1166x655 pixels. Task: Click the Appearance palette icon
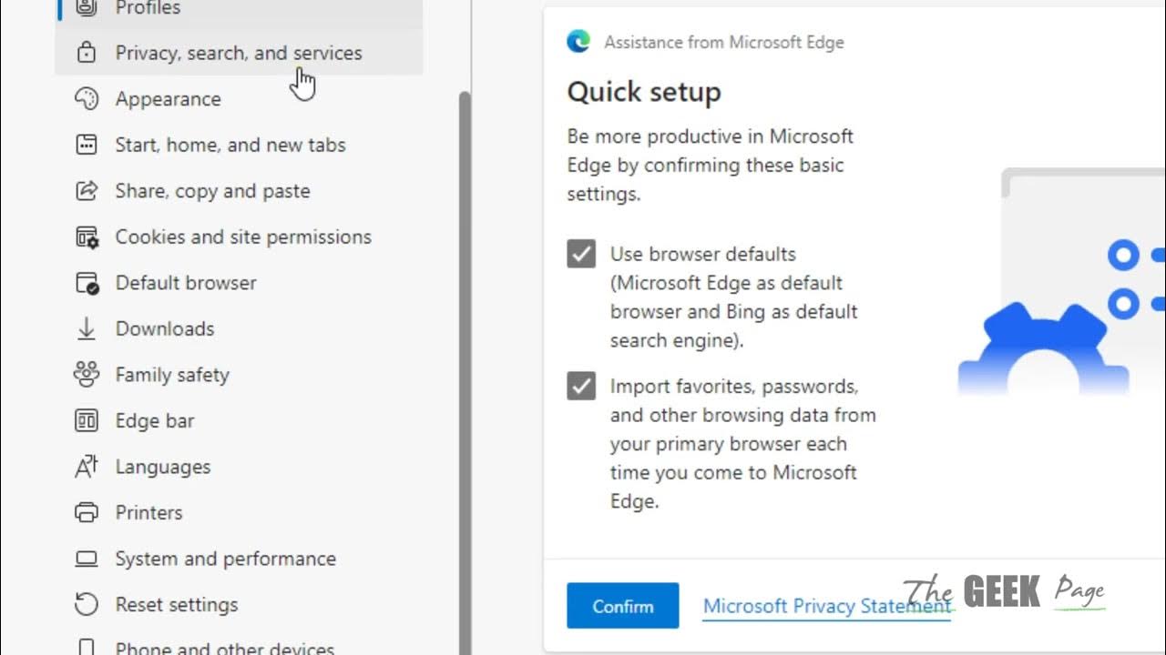pos(87,98)
